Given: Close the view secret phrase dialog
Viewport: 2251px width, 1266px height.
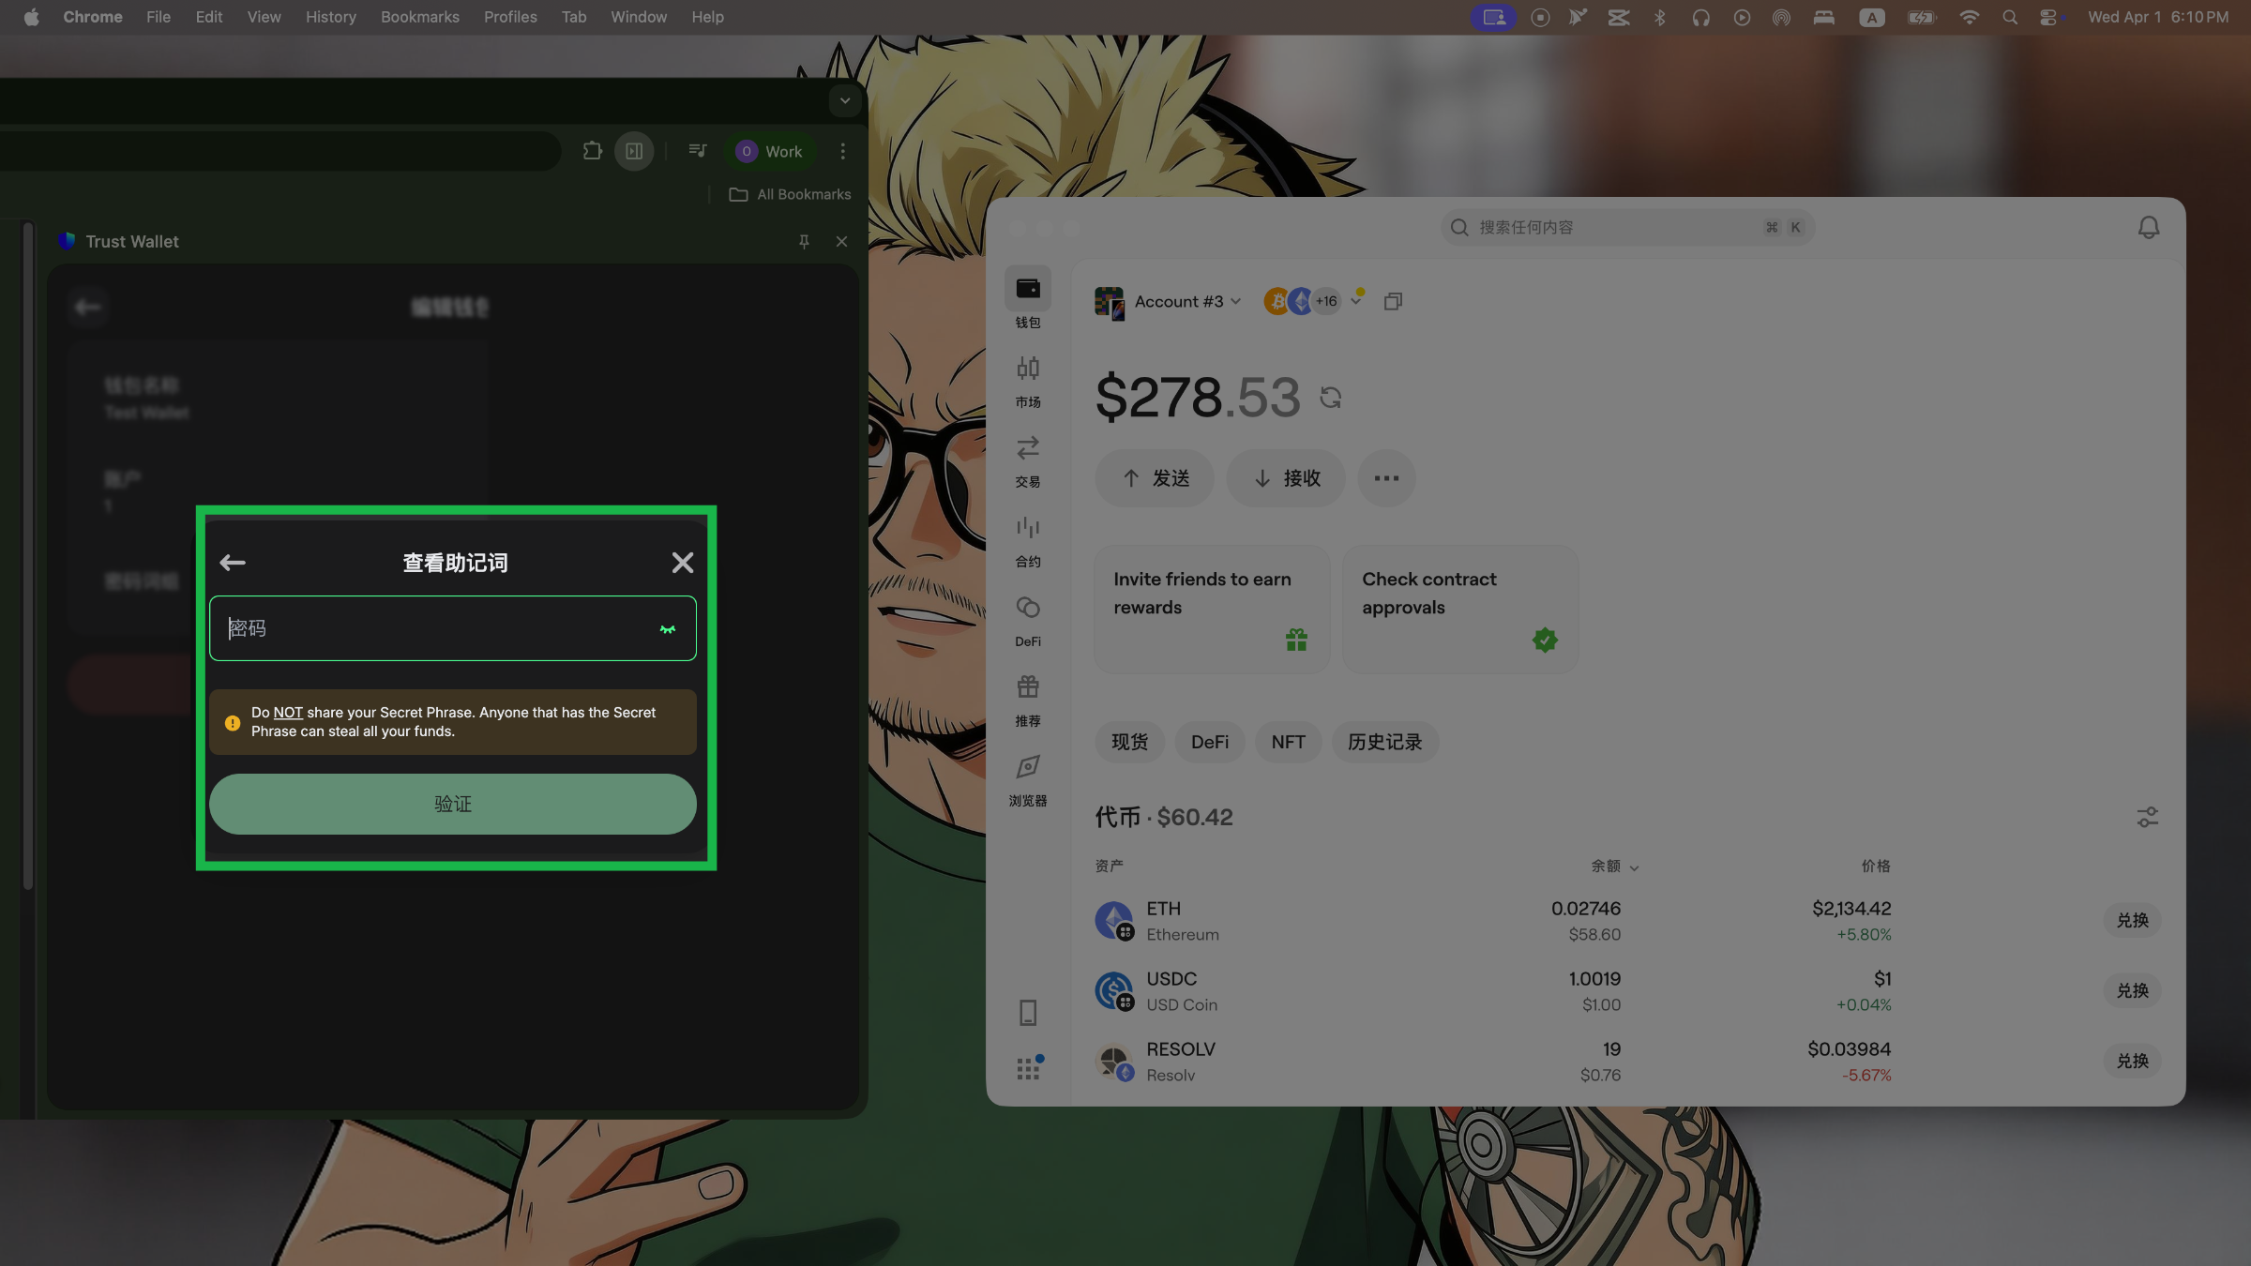Looking at the screenshot, I should (683, 563).
